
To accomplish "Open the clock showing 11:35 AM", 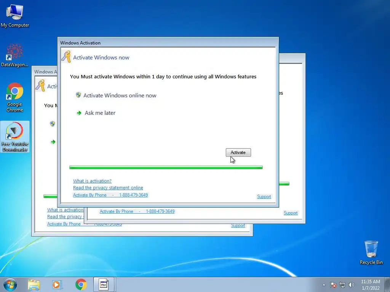I will (370, 284).
